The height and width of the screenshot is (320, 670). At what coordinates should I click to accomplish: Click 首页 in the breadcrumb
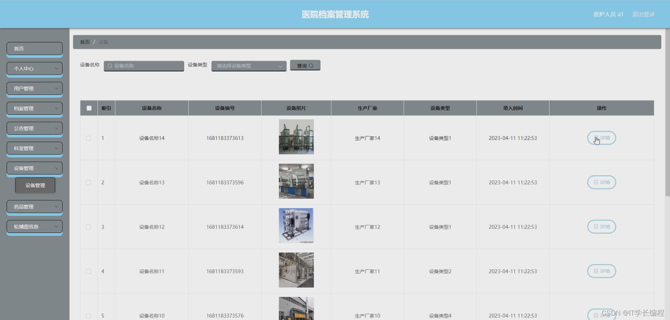[x=85, y=42]
